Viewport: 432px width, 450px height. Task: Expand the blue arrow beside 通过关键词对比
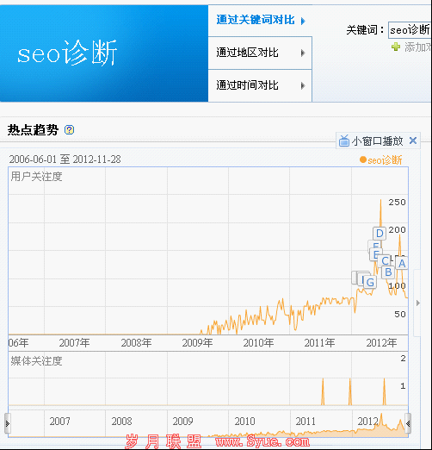[303, 21]
